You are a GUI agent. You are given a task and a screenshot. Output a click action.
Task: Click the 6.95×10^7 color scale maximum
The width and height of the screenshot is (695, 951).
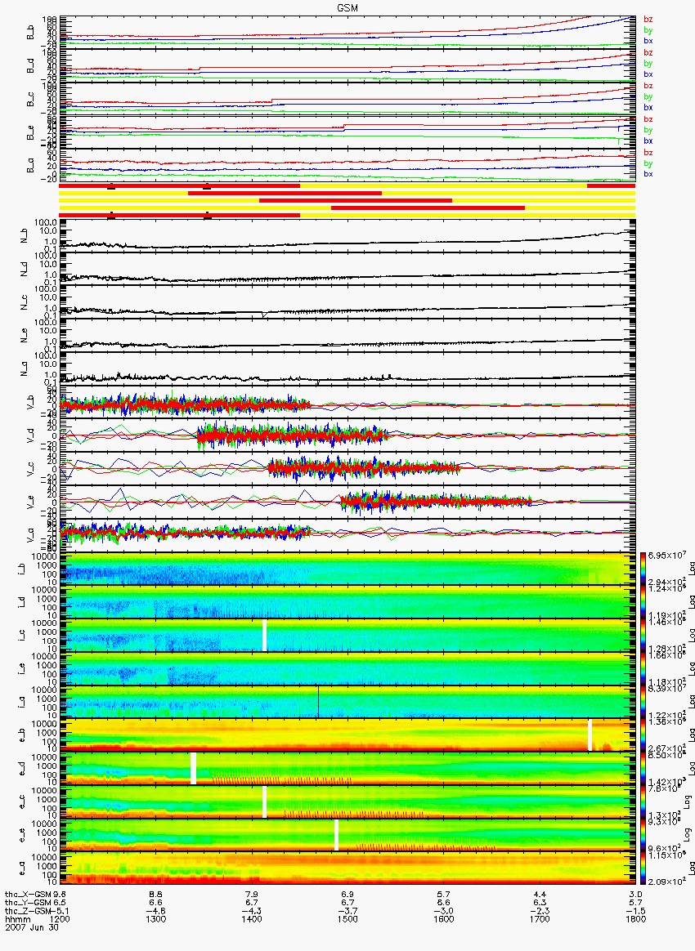[666, 556]
